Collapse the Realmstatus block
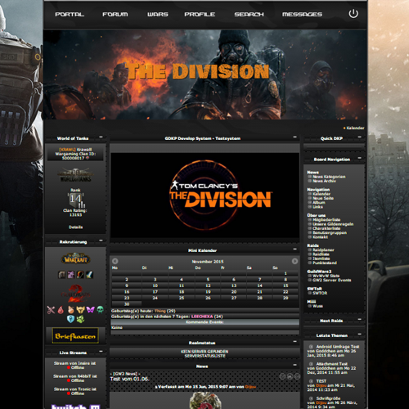This screenshot has width=409, height=409. click(x=294, y=341)
